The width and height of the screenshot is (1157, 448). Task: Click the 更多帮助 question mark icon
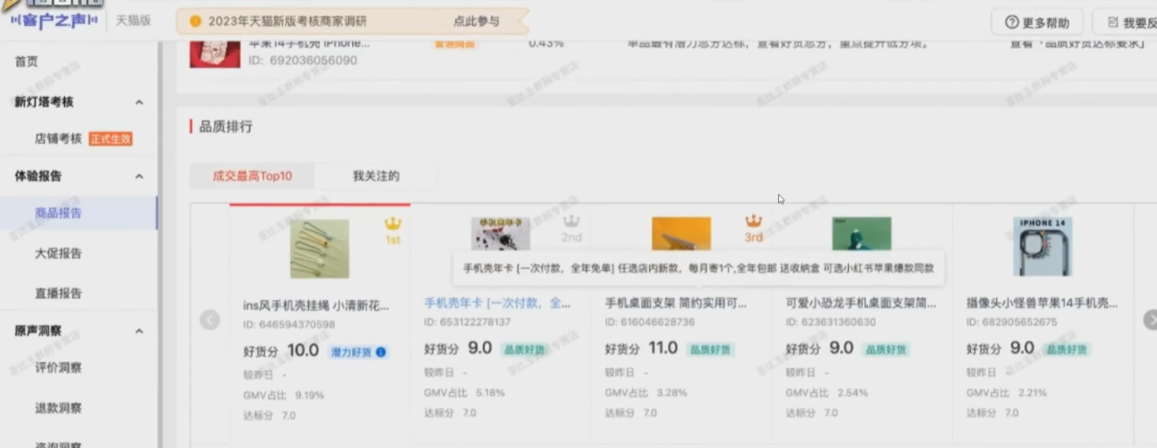(1011, 22)
